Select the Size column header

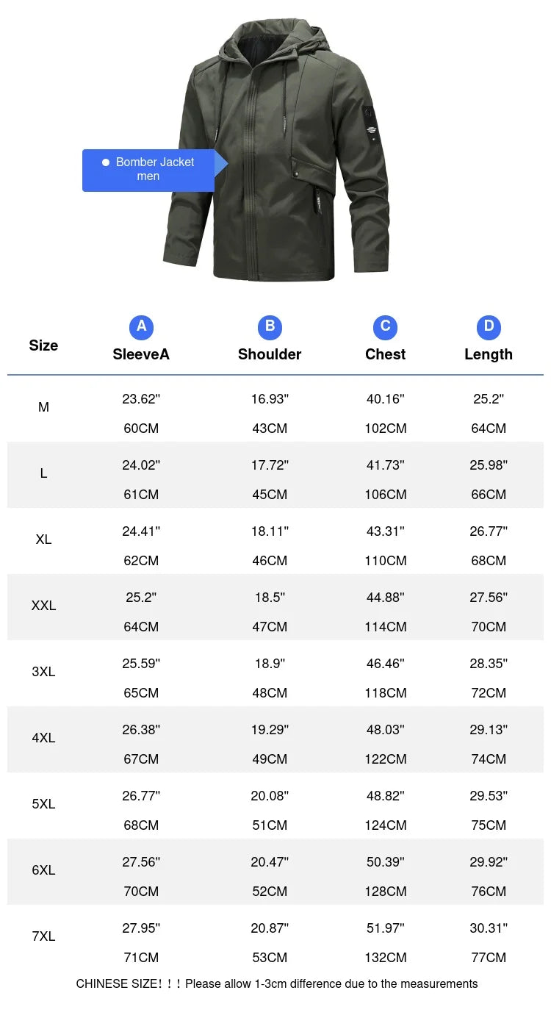pos(43,345)
